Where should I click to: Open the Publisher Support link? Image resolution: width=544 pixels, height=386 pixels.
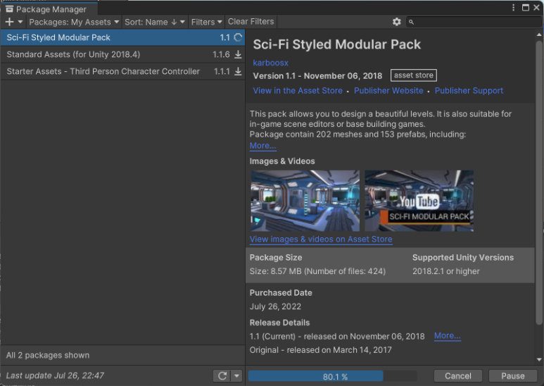(x=469, y=91)
